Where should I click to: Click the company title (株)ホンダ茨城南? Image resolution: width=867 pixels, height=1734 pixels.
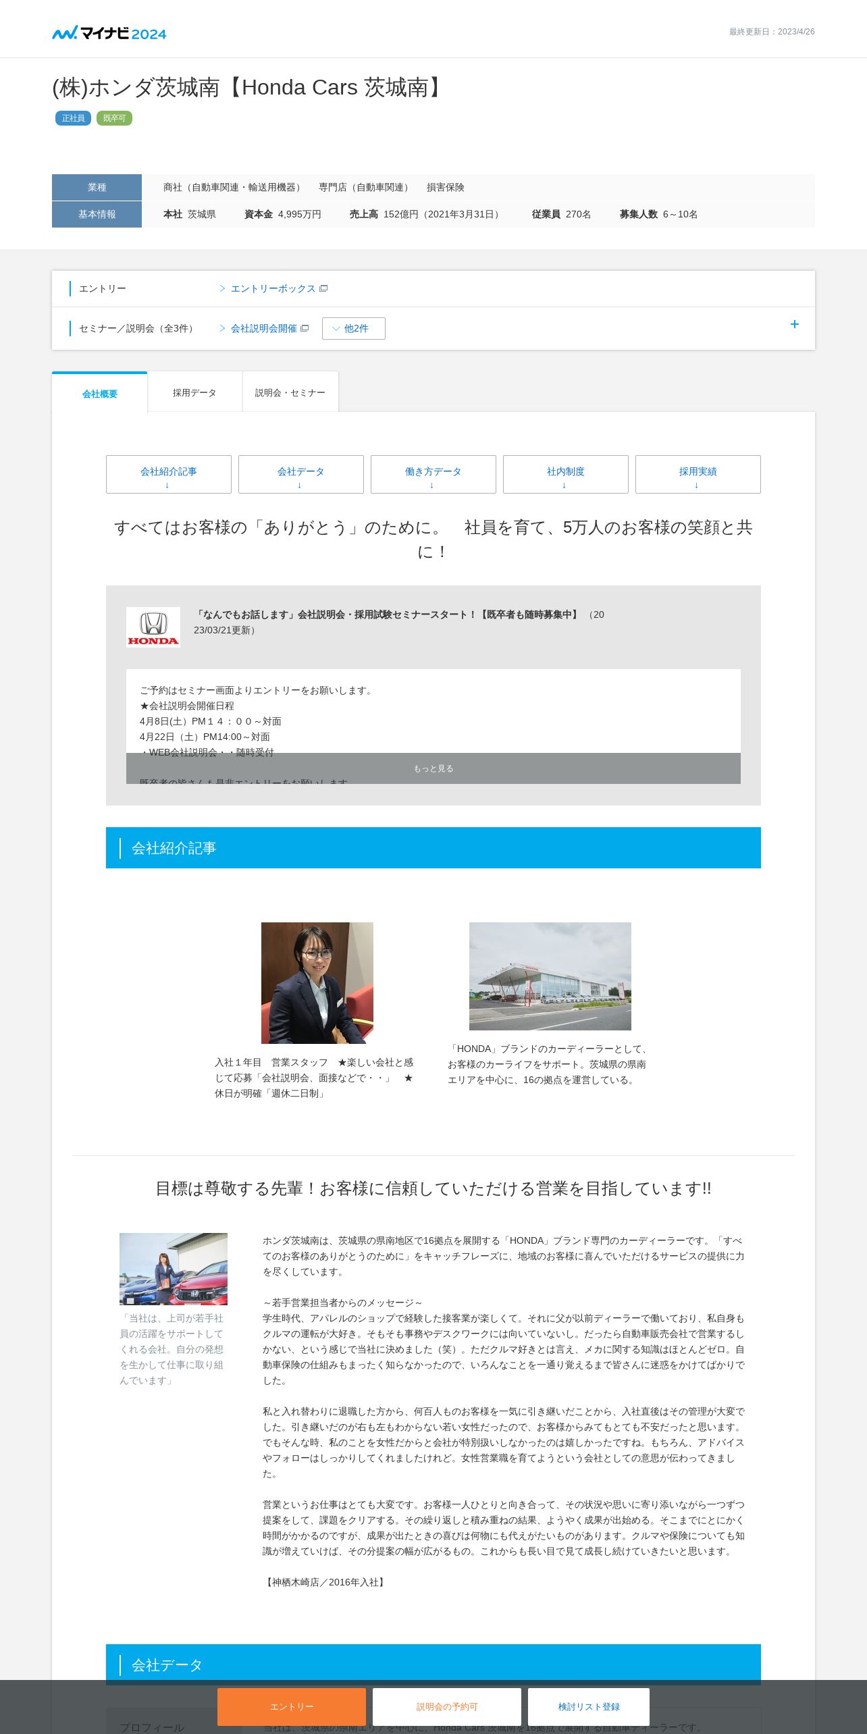(248, 87)
